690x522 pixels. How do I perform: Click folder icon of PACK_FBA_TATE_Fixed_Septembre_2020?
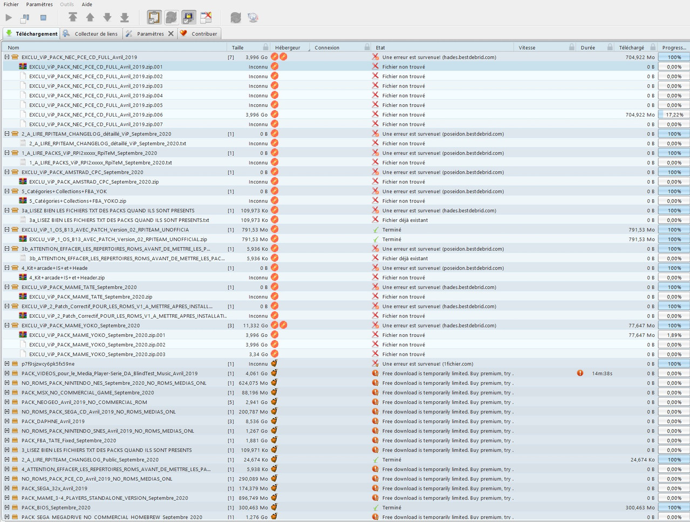click(x=15, y=440)
